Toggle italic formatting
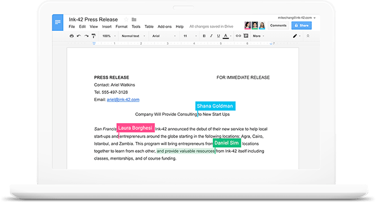The image size is (376, 203). [x=211, y=36]
